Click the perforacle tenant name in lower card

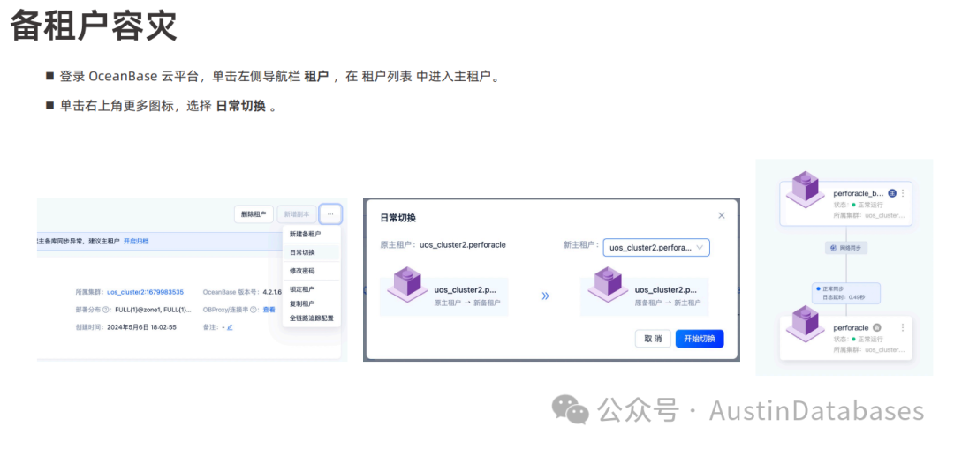point(852,327)
